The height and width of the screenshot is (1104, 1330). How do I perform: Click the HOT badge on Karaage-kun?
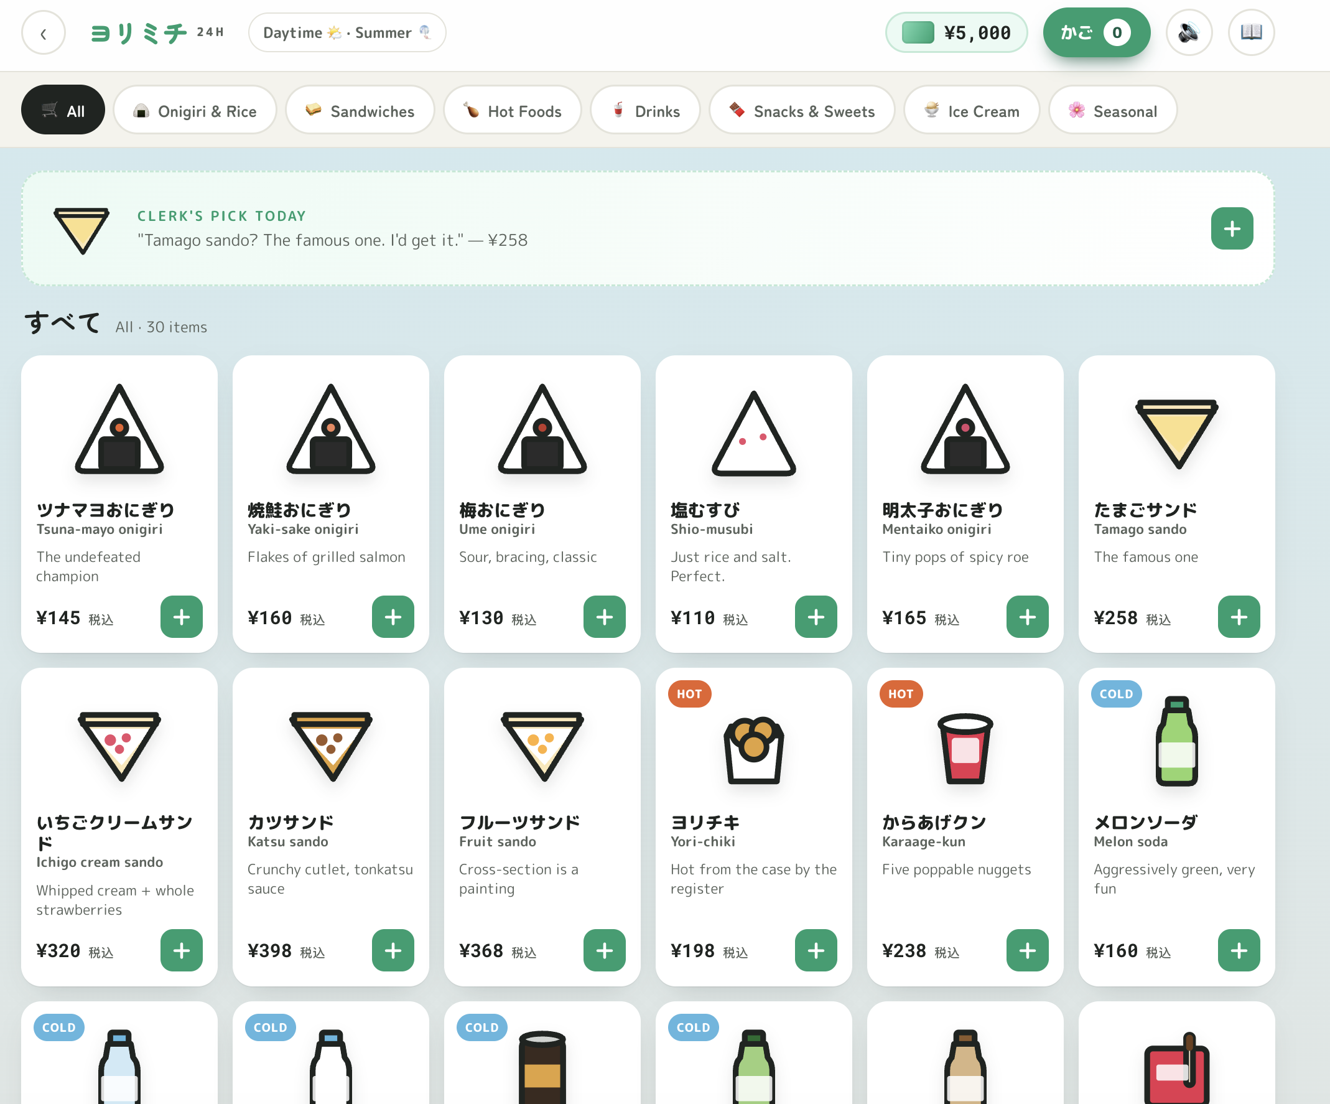tap(901, 694)
